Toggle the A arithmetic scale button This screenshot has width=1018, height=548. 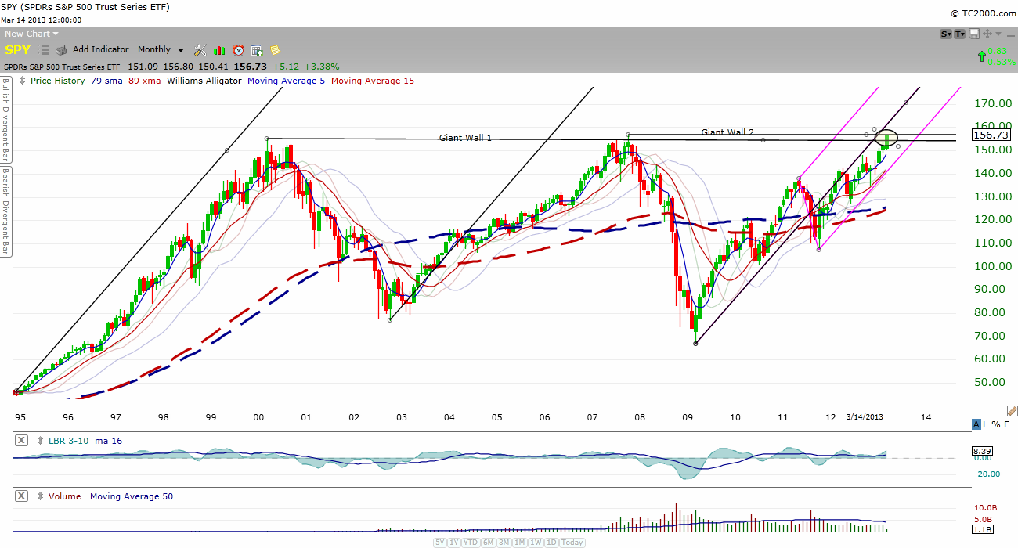pos(976,424)
